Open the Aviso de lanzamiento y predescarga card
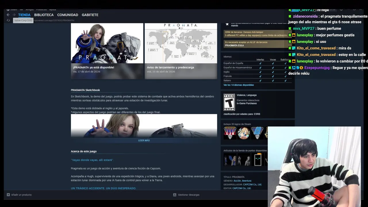The height and width of the screenshot is (207, 368). click(x=181, y=51)
